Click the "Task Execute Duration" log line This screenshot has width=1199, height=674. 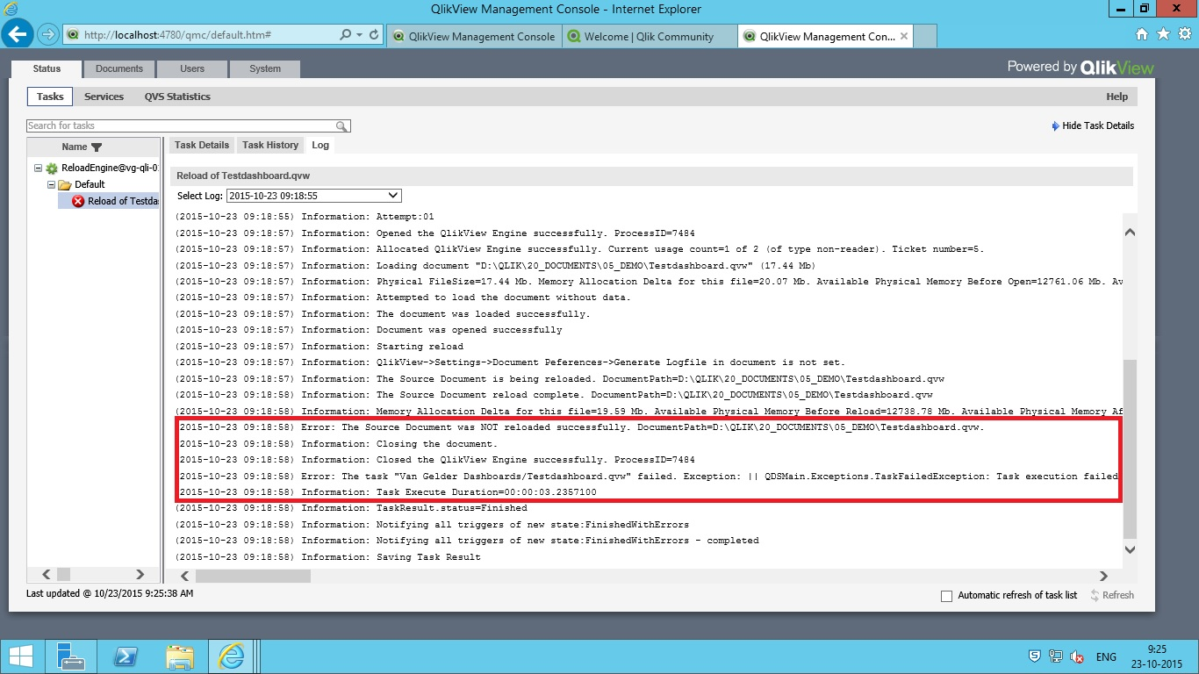click(388, 492)
